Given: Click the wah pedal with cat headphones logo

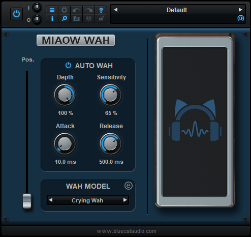Looking at the screenshot, I should pyautogui.click(x=195, y=120).
